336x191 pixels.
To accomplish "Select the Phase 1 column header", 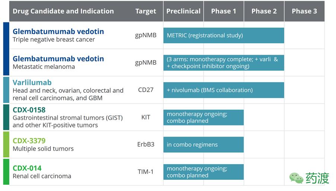I will [x=224, y=11].
